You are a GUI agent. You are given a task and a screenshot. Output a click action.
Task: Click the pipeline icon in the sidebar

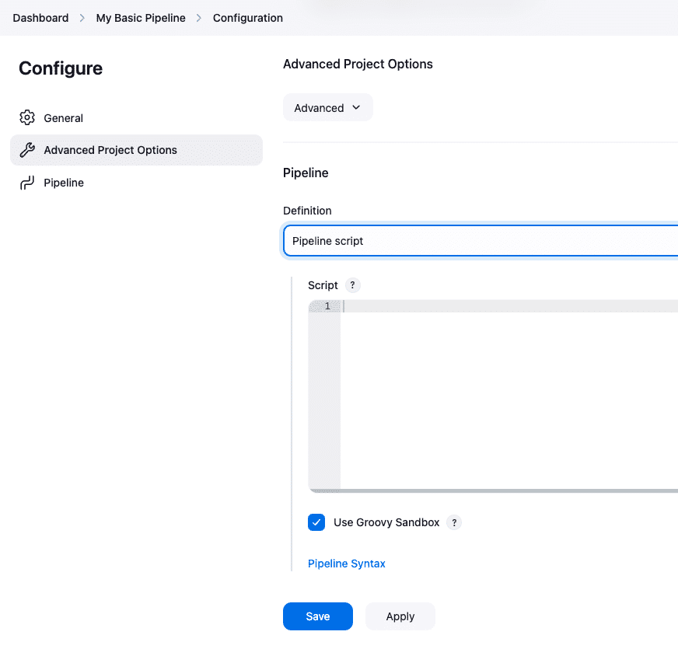(x=27, y=183)
